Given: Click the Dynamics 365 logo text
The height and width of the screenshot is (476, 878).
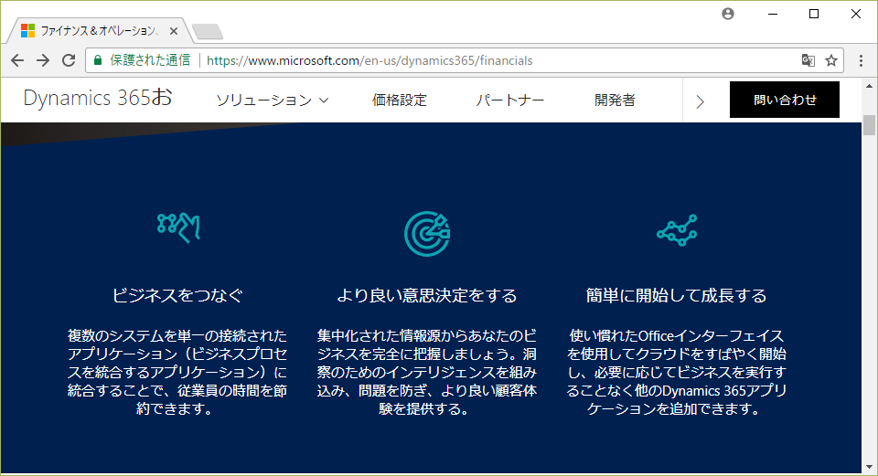Looking at the screenshot, I should tap(98, 98).
